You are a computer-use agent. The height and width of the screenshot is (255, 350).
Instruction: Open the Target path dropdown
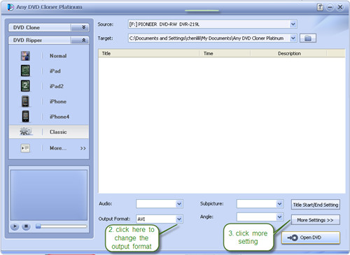pos(293,38)
